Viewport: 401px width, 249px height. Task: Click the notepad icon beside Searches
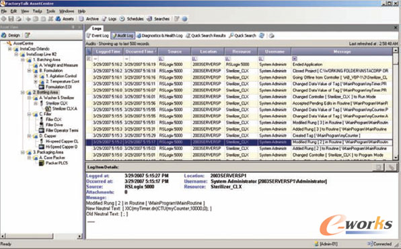pos(177,19)
